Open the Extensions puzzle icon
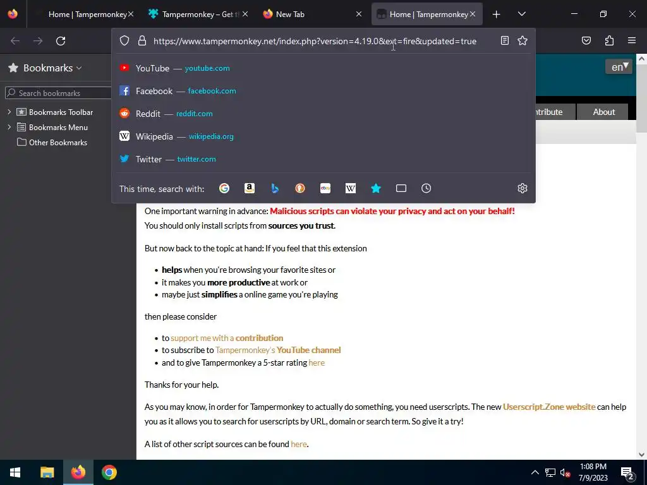The width and height of the screenshot is (647, 485). [609, 40]
